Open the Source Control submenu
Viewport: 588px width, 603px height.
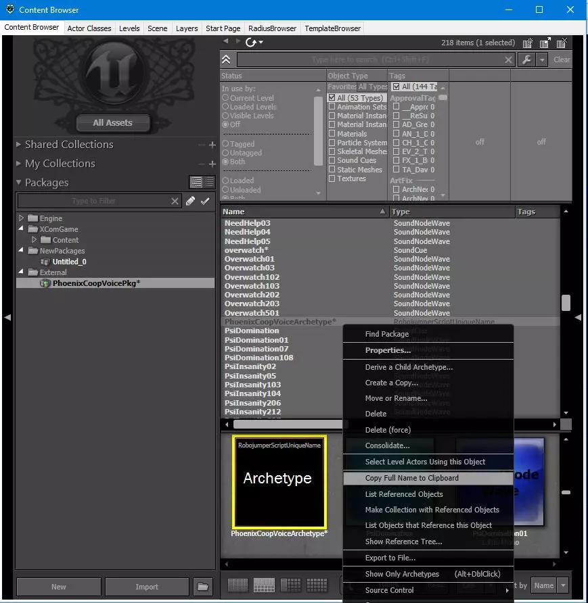428,590
